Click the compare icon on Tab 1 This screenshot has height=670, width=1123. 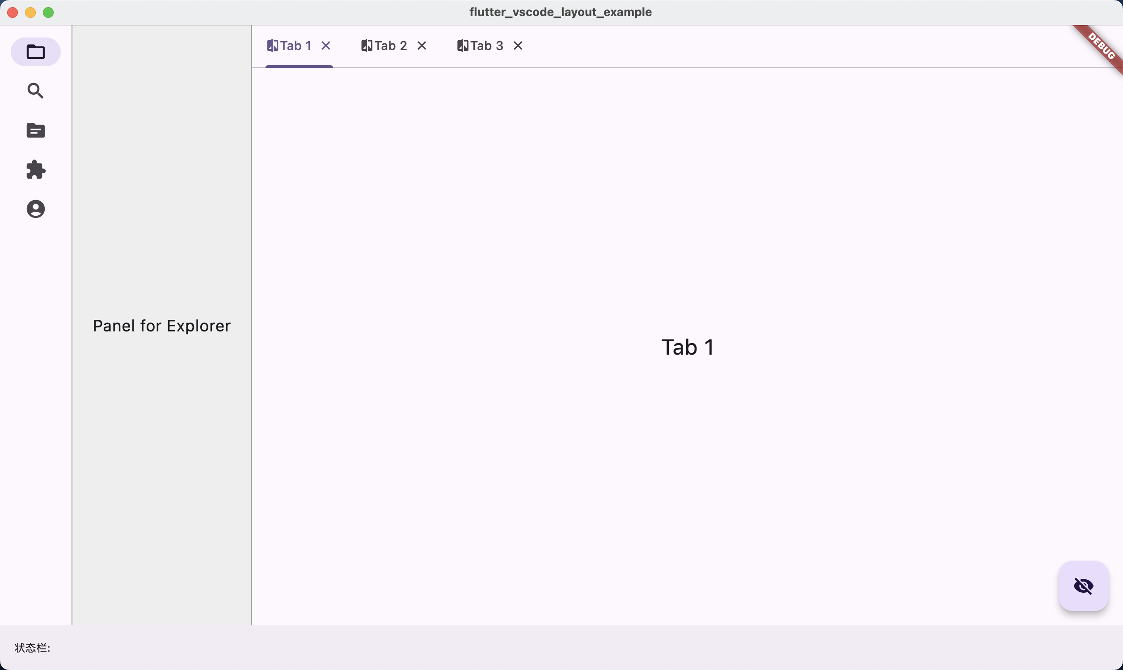pyautogui.click(x=272, y=46)
